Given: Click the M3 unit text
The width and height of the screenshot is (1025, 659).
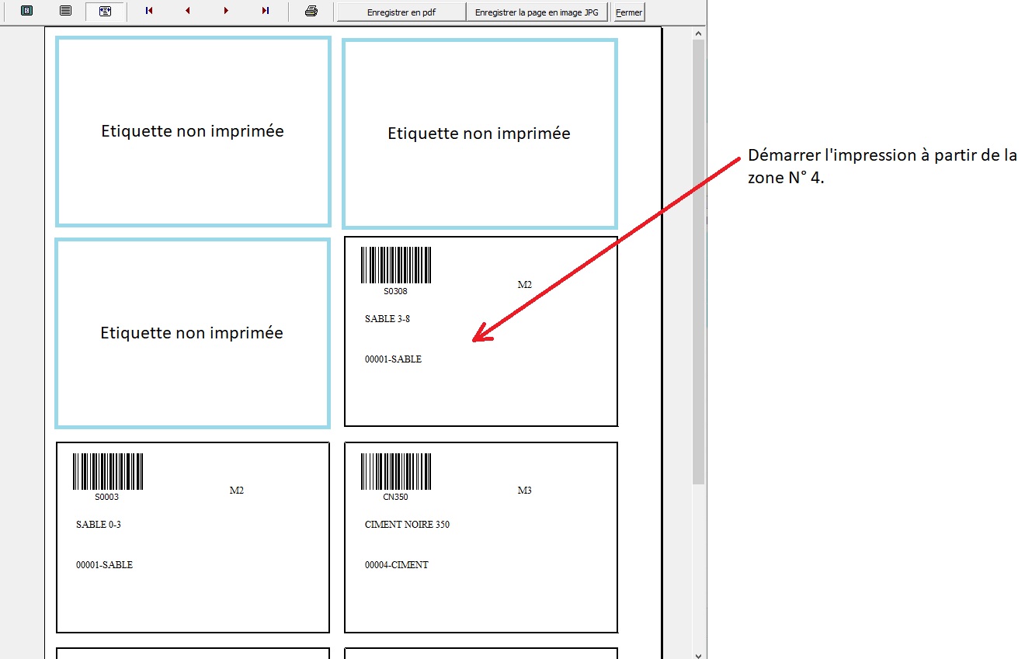Looking at the screenshot, I should click(x=525, y=491).
